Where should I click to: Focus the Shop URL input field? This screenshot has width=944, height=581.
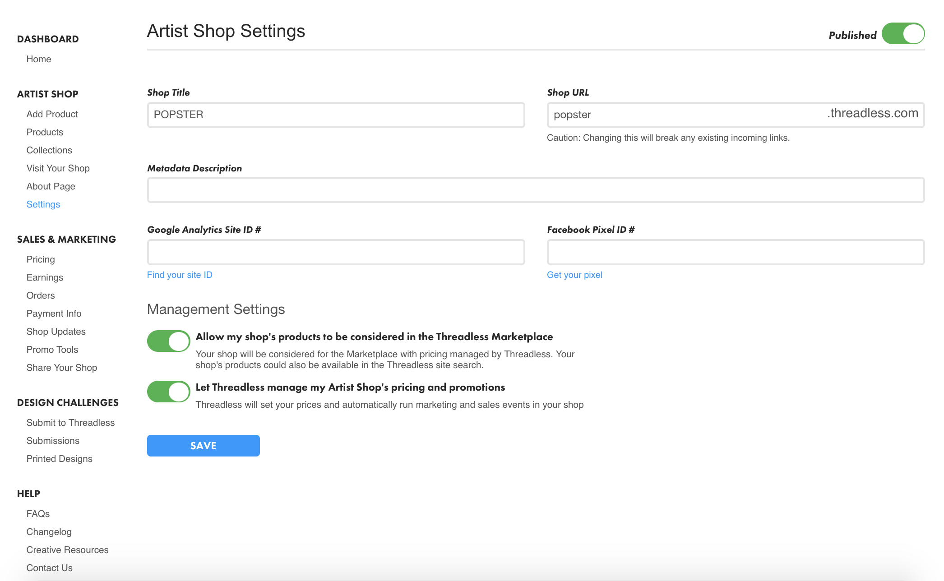[686, 115]
